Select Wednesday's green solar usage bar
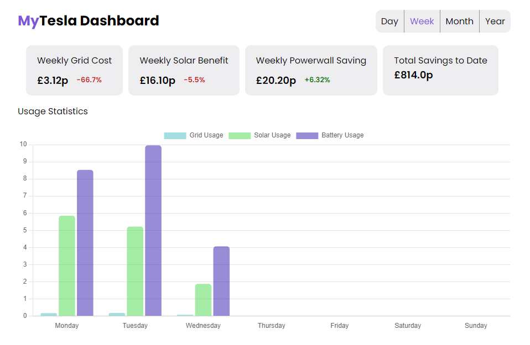 203,300
